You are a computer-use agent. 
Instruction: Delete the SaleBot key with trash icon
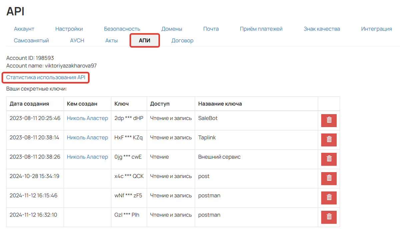point(329,121)
